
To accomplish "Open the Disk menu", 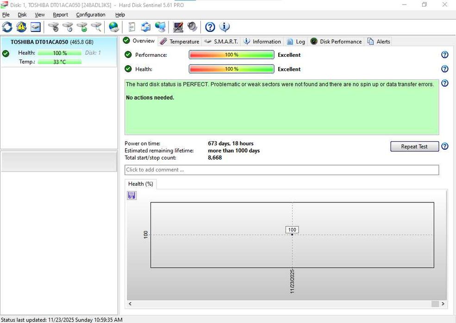I will click(22, 14).
